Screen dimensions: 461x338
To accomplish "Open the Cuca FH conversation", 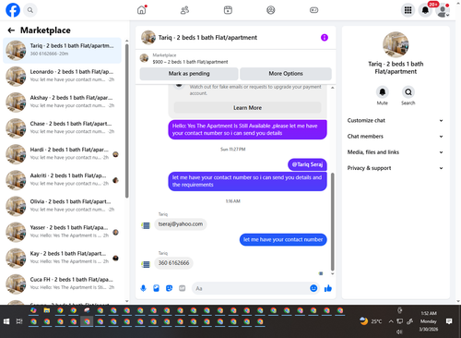I will tap(63, 284).
